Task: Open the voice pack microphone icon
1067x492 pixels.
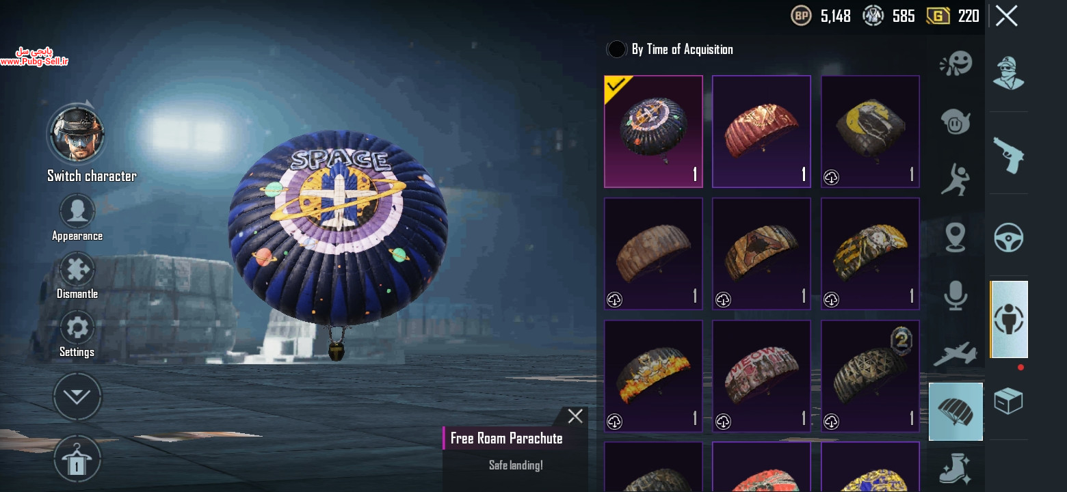Action: (956, 295)
